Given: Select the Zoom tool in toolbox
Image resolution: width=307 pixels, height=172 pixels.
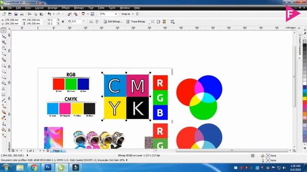Looking at the screenshot, I should (x=3, y=48).
